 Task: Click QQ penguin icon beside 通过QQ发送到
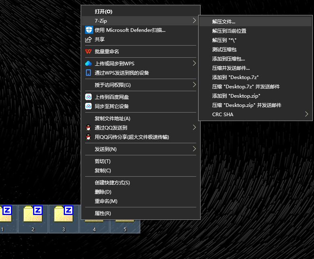(x=88, y=127)
